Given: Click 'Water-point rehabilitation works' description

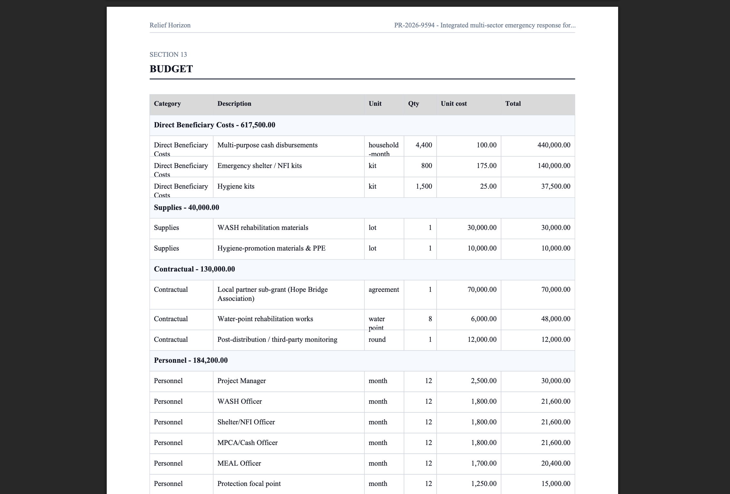Looking at the screenshot, I should (x=265, y=319).
